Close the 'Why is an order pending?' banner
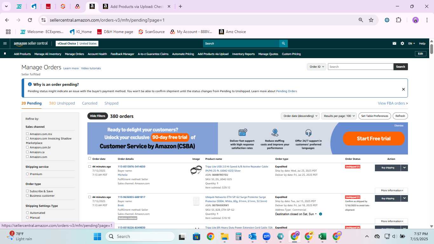 [403, 89]
